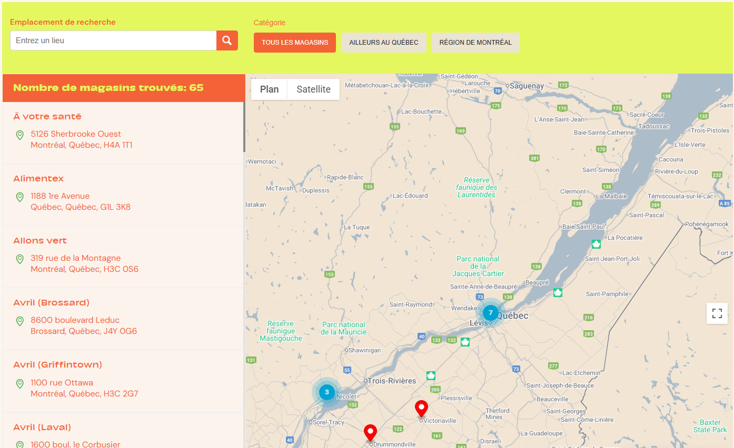Click the Tadoussac label on the map
This screenshot has height=448, width=734.
[654, 126]
